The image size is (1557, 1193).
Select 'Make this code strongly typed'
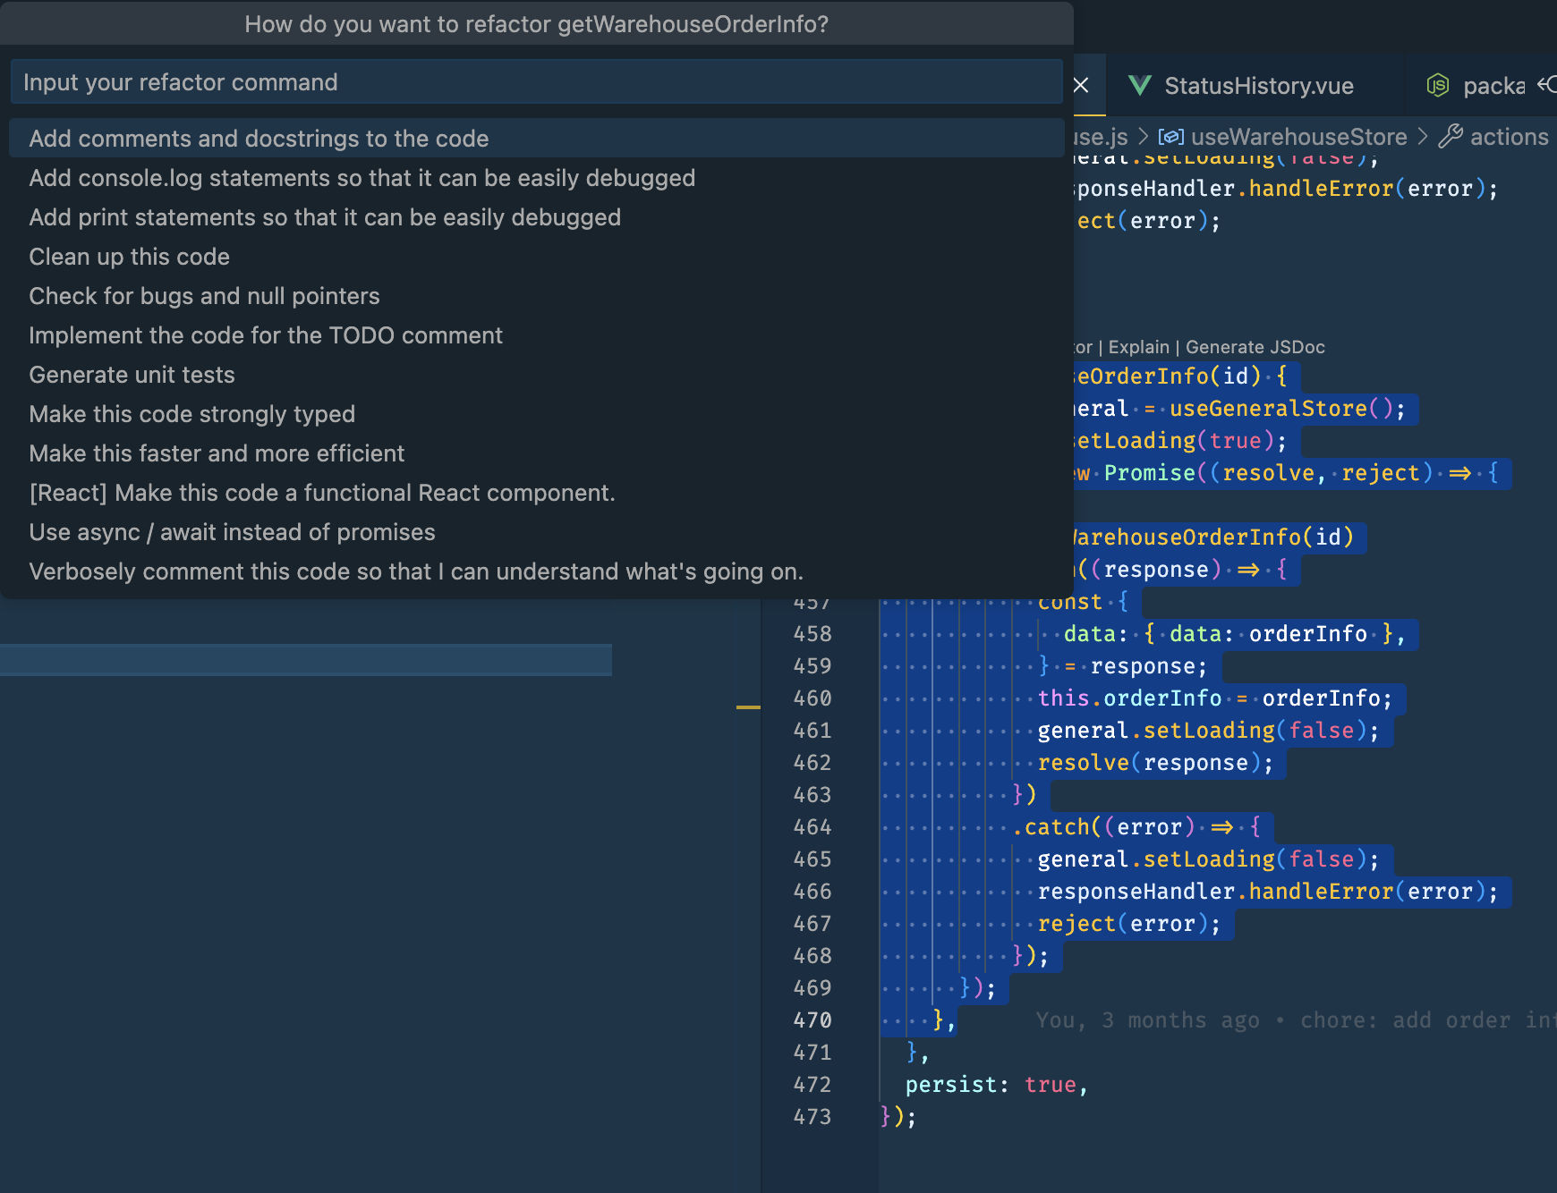click(x=536, y=414)
